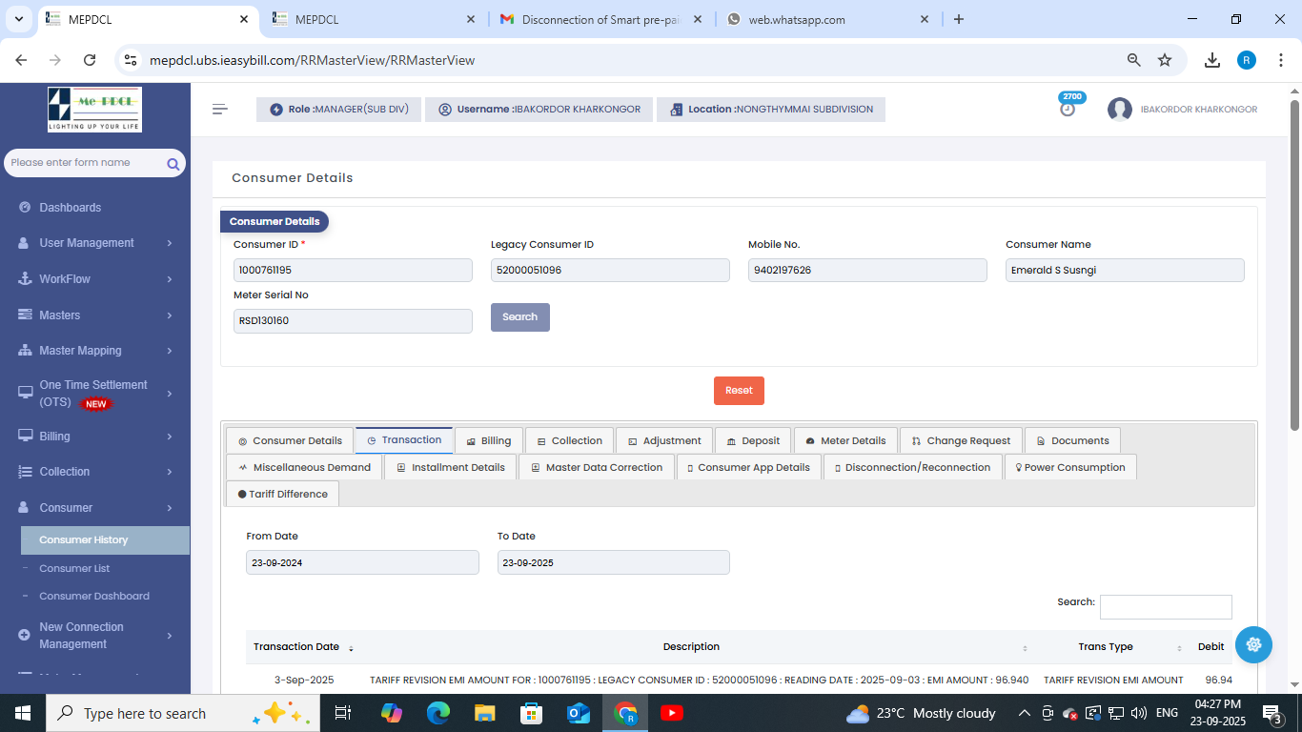The image size is (1302, 732).
Task: Click the From Date field
Action: (362, 562)
